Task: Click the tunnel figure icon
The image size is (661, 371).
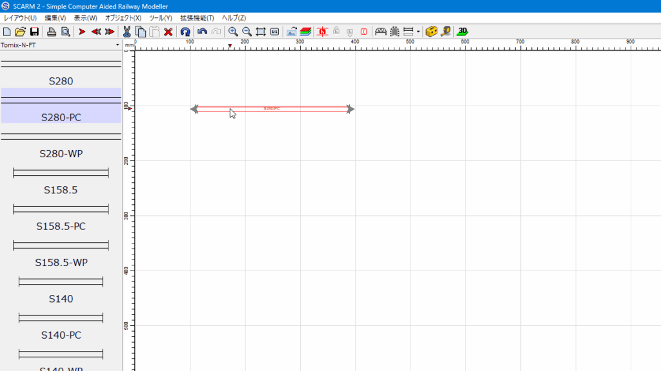Action: 394,32
